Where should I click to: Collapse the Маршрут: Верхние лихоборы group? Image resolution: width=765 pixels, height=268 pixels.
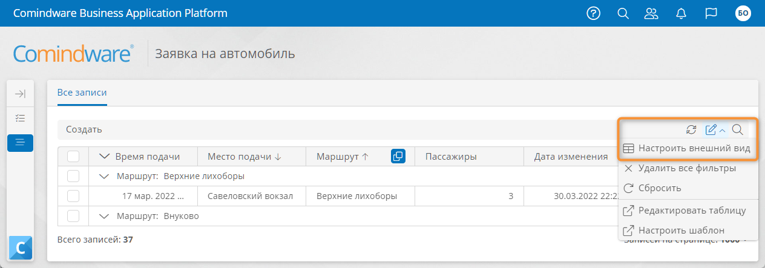[x=103, y=176]
